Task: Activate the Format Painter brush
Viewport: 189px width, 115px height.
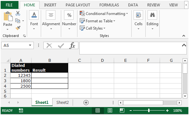Action: point(18,28)
